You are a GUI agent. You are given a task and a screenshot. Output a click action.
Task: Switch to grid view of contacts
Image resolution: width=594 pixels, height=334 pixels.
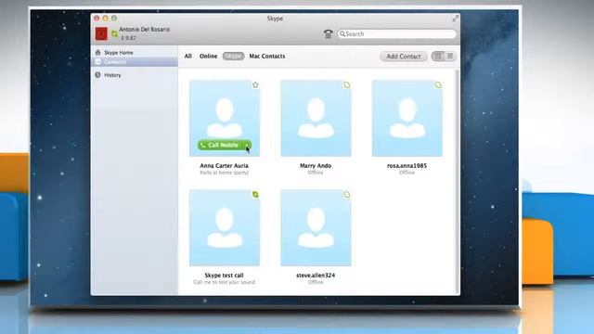(438, 56)
